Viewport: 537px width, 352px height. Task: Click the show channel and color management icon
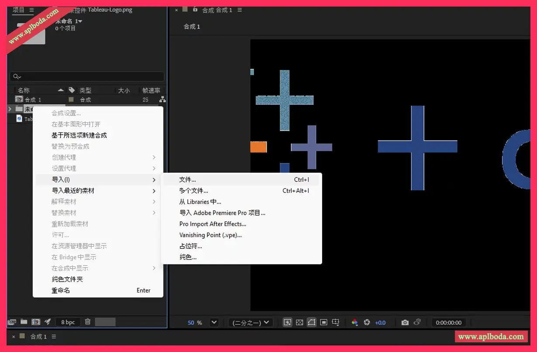pyautogui.click(x=355, y=322)
